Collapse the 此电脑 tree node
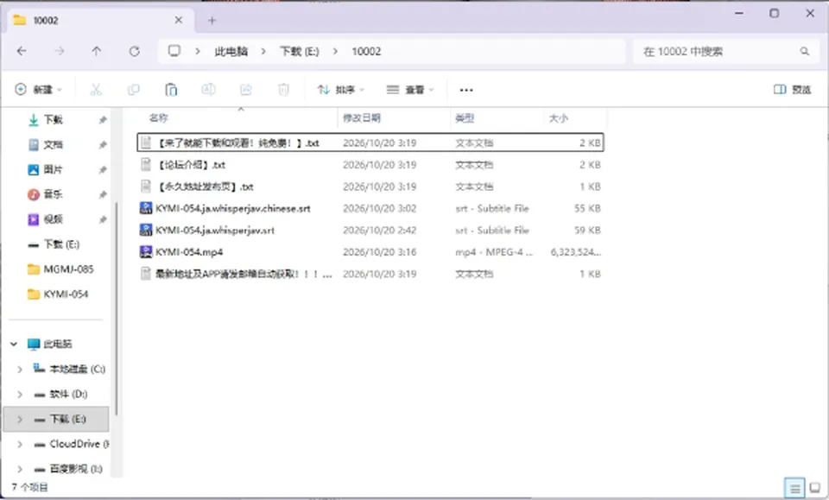829x500 pixels. pos(14,344)
